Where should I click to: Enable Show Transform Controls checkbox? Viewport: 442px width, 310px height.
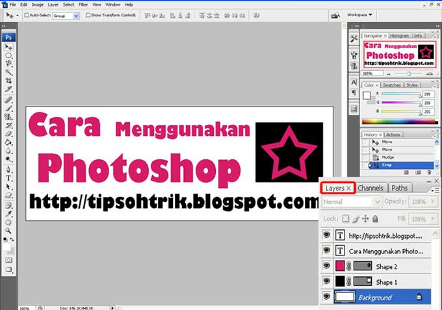88,15
